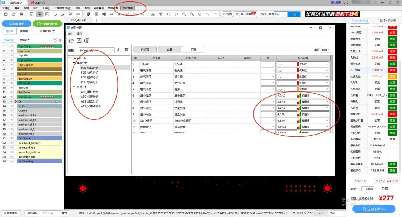Open 边 dropdown for row 10 SMD间距

click(268, 120)
